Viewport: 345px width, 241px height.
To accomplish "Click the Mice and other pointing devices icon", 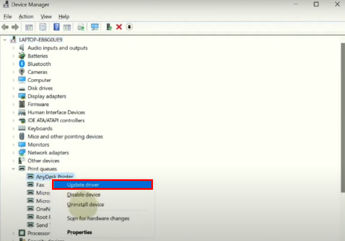I will [x=22, y=136].
